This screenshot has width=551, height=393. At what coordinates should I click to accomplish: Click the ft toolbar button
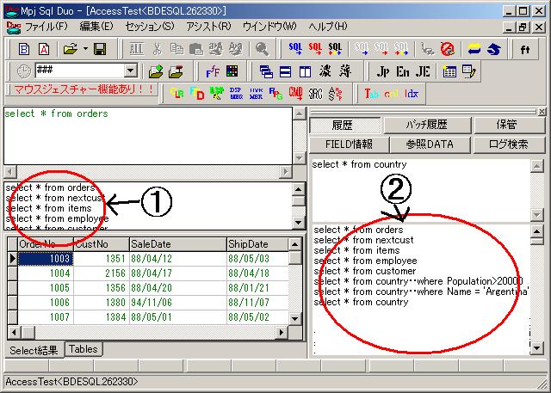tap(525, 49)
